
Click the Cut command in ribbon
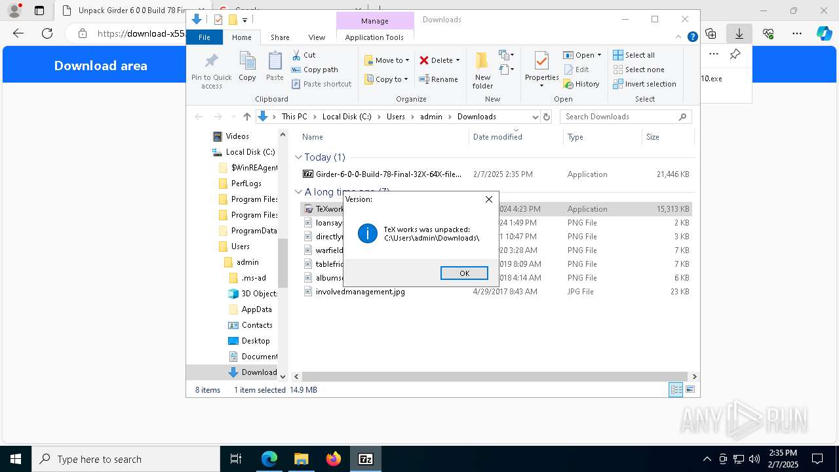coord(303,55)
